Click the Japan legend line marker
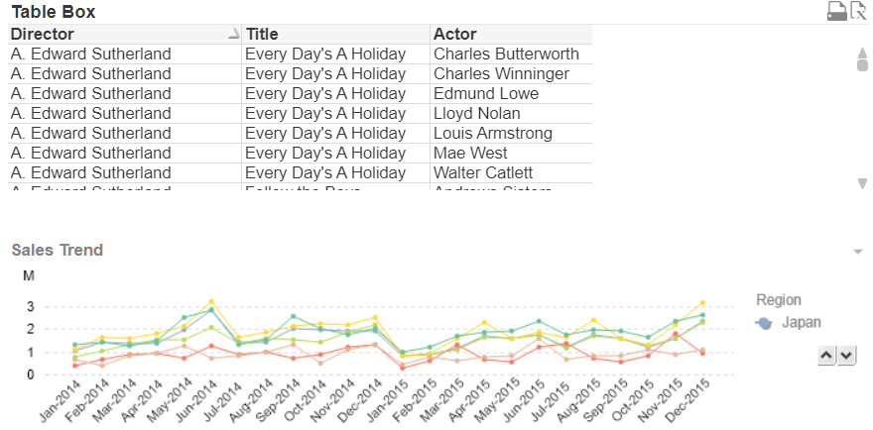873x430 pixels. coord(764,323)
